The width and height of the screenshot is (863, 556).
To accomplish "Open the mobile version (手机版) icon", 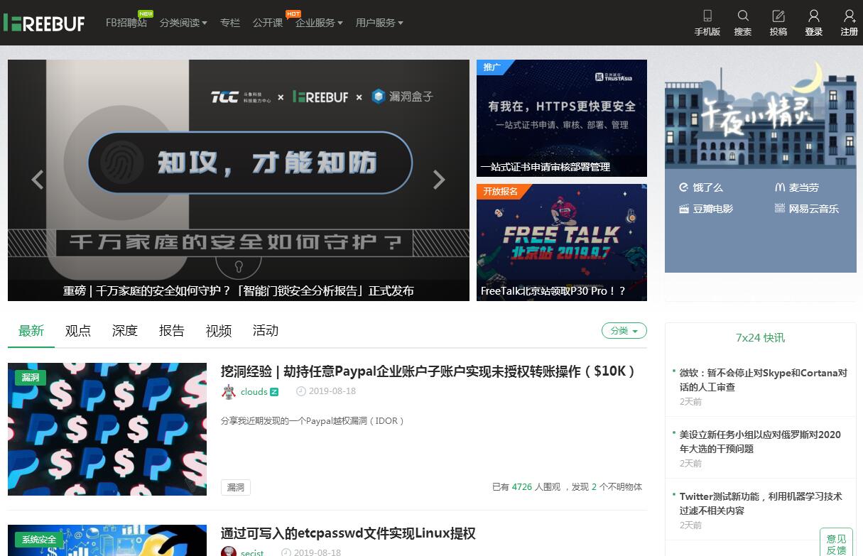I will [x=707, y=16].
